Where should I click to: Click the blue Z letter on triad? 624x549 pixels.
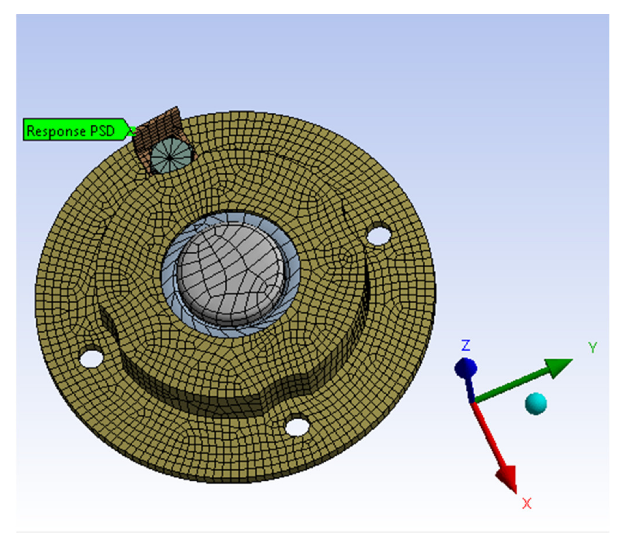tap(465, 345)
